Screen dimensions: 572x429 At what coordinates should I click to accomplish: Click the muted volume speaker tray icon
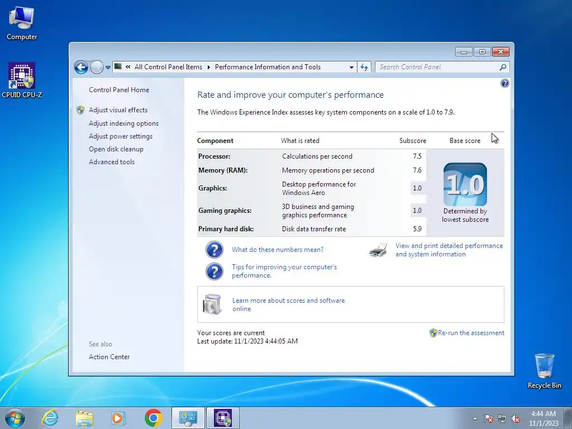(516, 419)
